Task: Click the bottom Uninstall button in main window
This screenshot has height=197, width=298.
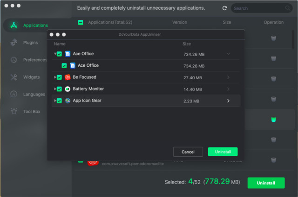Action: tap(266, 183)
